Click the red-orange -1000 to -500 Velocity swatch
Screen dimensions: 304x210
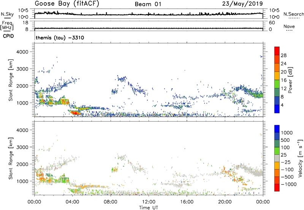pyautogui.click(x=277, y=180)
